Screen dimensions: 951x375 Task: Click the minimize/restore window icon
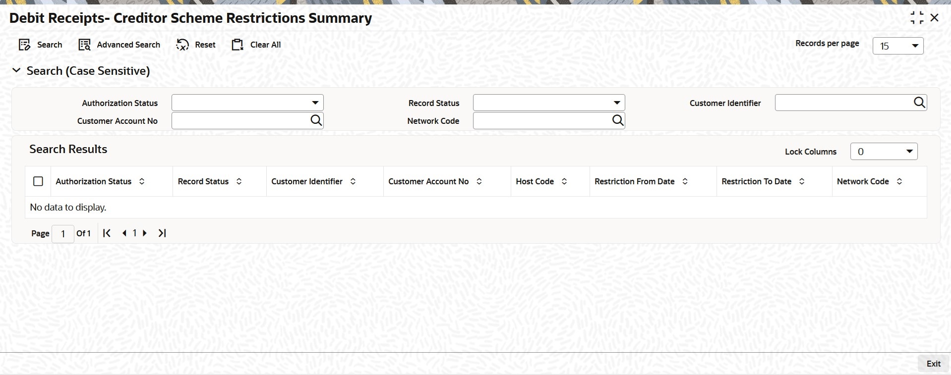917,18
